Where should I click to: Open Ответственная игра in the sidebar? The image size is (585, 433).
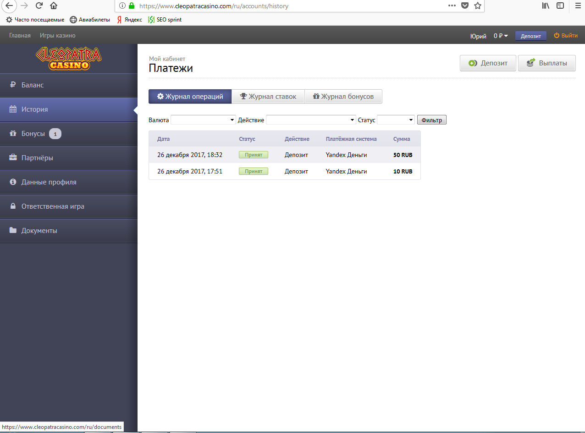(x=69, y=206)
